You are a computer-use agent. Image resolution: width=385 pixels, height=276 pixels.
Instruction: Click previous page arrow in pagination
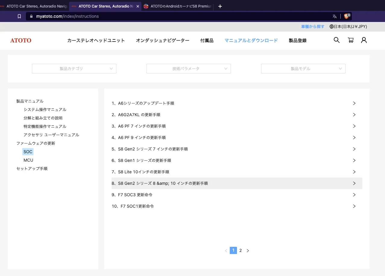click(226, 251)
